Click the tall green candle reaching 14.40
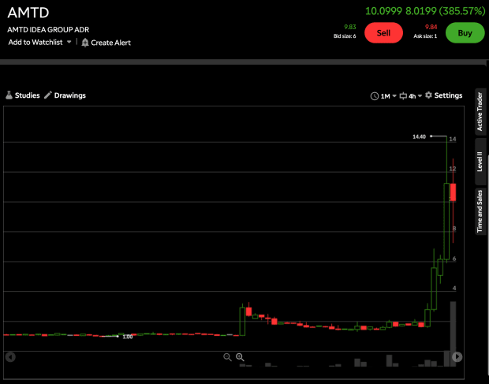 pos(446,222)
